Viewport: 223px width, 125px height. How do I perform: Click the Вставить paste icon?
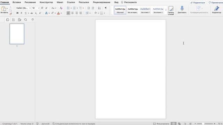[x=3, y=9]
